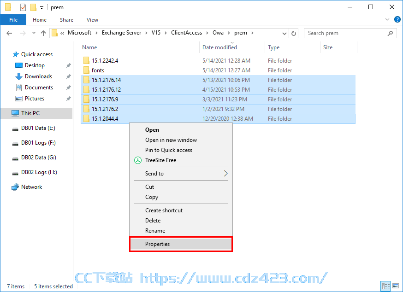Screen dimensions: 403x292
Task: Choose Open from context menu
Action: coord(181,130)
